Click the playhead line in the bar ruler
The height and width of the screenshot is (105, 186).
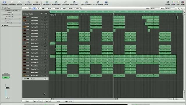[113, 13]
